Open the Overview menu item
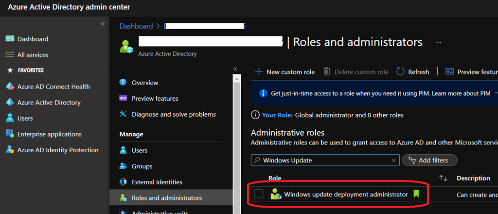Screen dimensions: 498x214 [x=144, y=83]
